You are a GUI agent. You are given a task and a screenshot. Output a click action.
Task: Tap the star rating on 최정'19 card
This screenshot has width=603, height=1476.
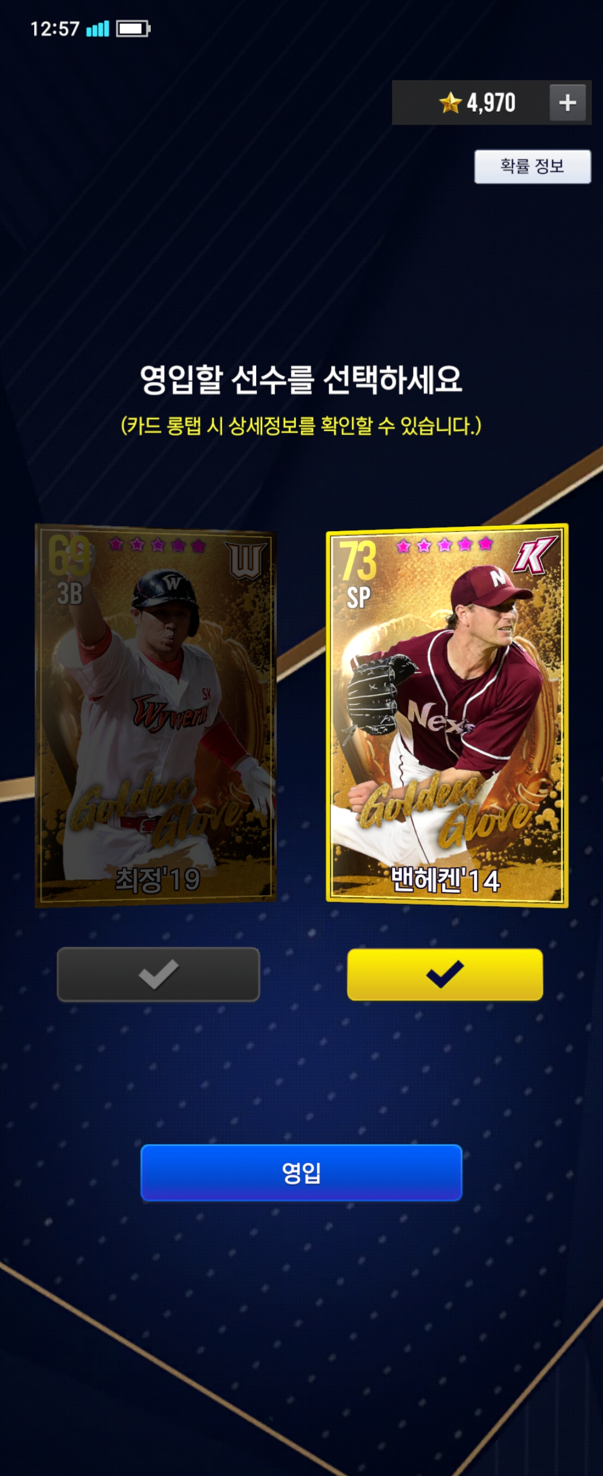click(x=157, y=545)
